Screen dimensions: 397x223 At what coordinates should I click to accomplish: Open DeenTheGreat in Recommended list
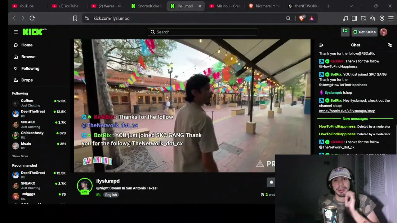[x=39, y=175]
